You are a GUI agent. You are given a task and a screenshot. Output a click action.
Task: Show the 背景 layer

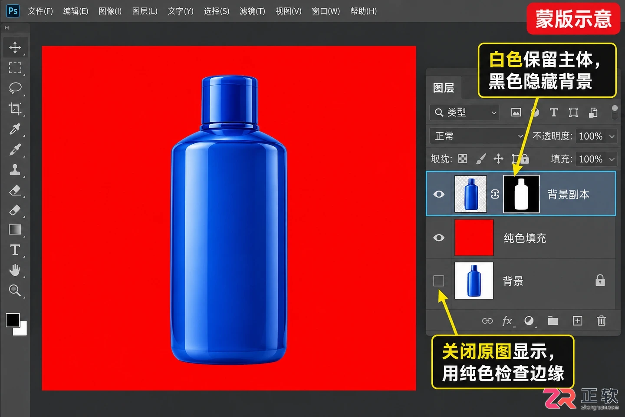pos(439,281)
